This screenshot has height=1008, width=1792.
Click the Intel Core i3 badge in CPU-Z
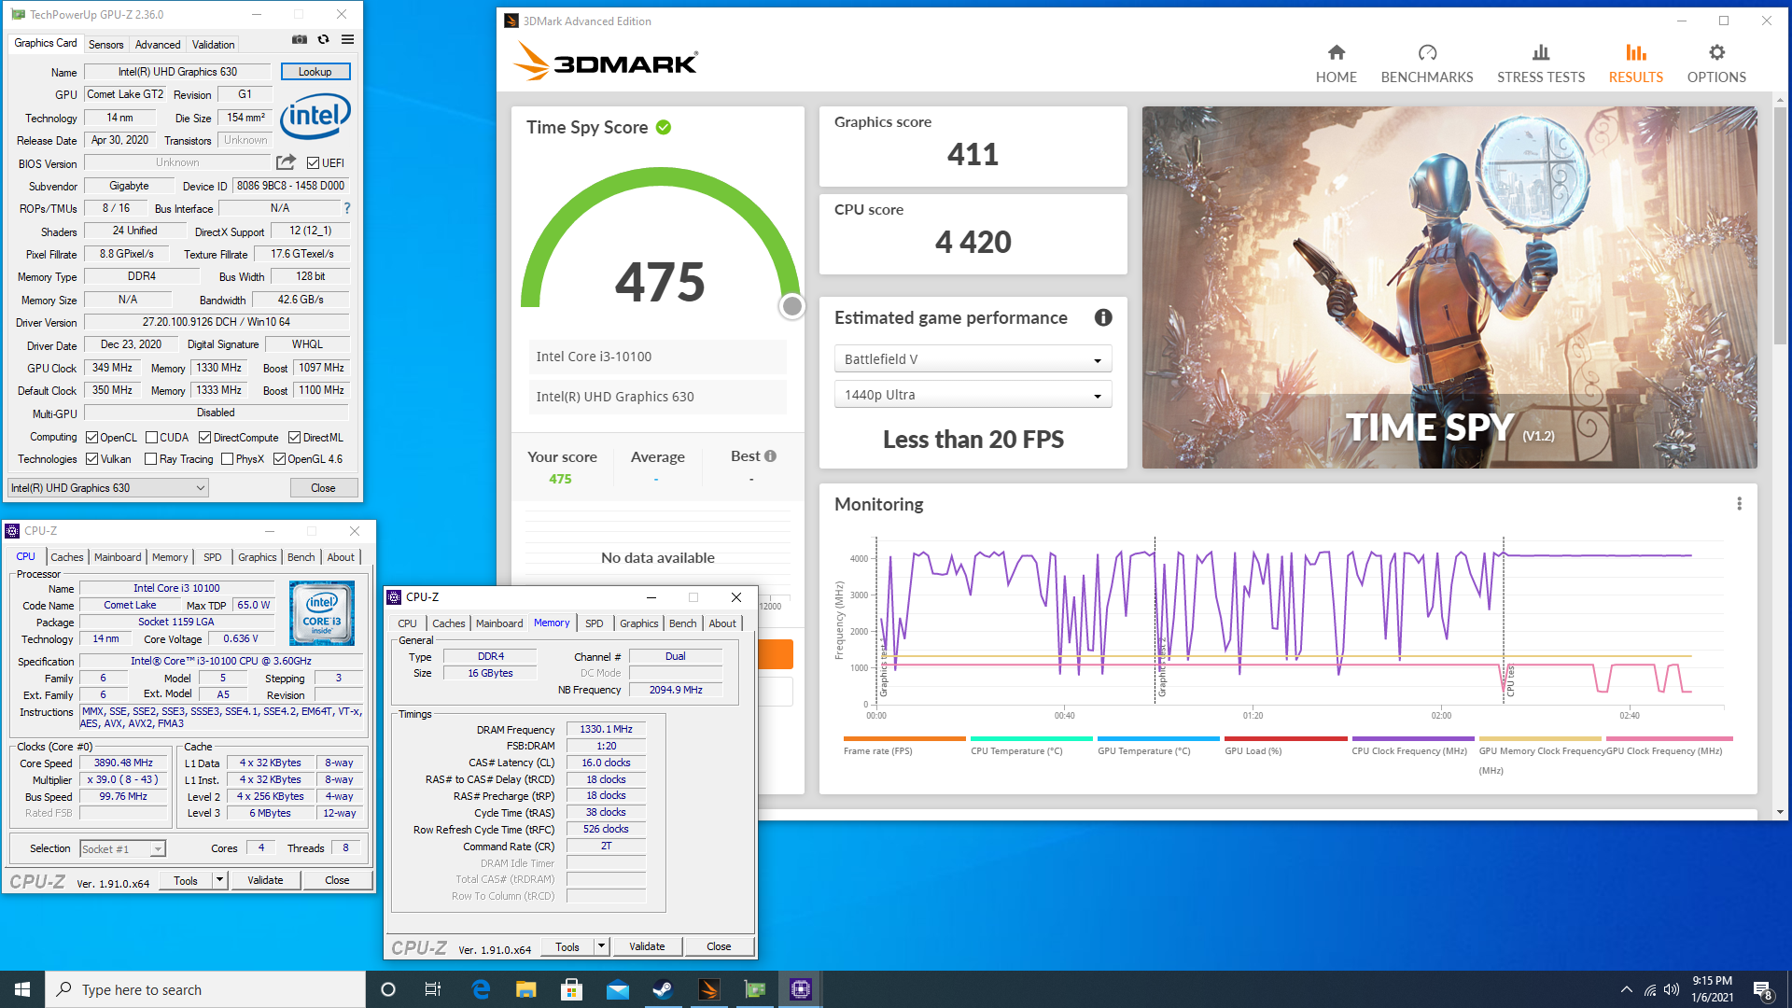(x=322, y=613)
